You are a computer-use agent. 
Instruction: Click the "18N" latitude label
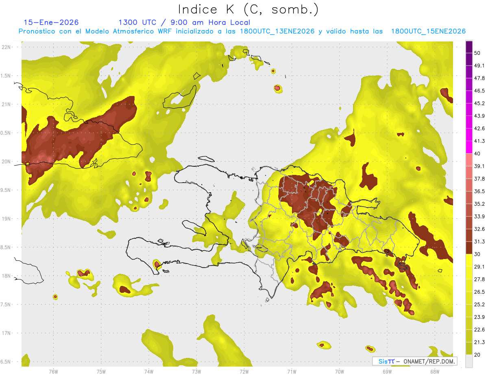point(6,276)
